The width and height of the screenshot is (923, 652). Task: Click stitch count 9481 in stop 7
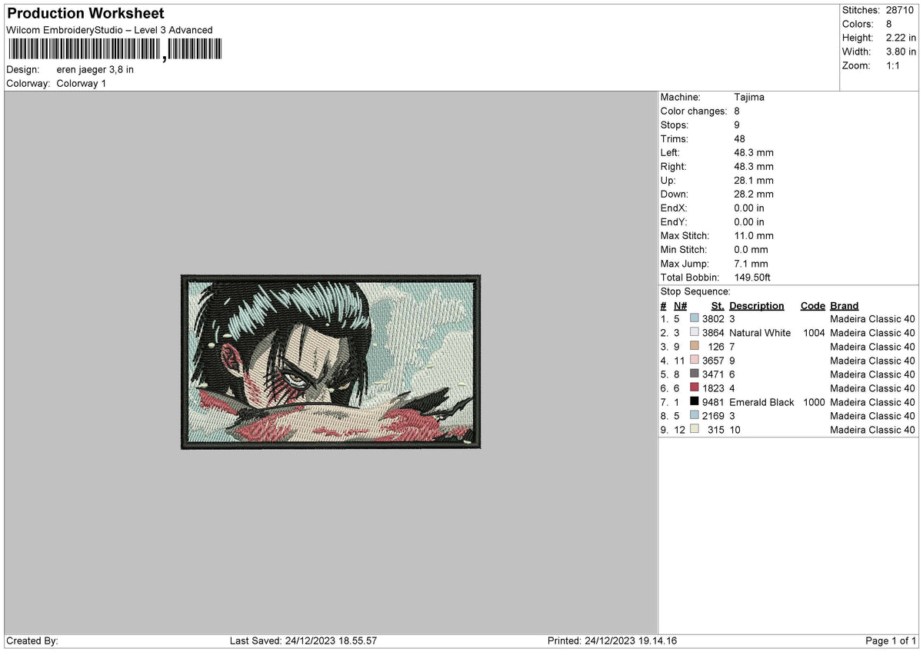point(713,402)
